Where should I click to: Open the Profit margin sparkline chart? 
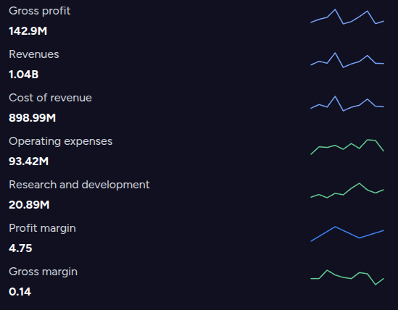point(347,234)
